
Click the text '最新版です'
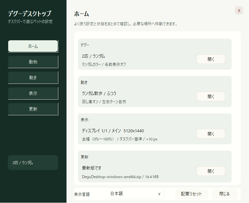click(x=92, y=168)
